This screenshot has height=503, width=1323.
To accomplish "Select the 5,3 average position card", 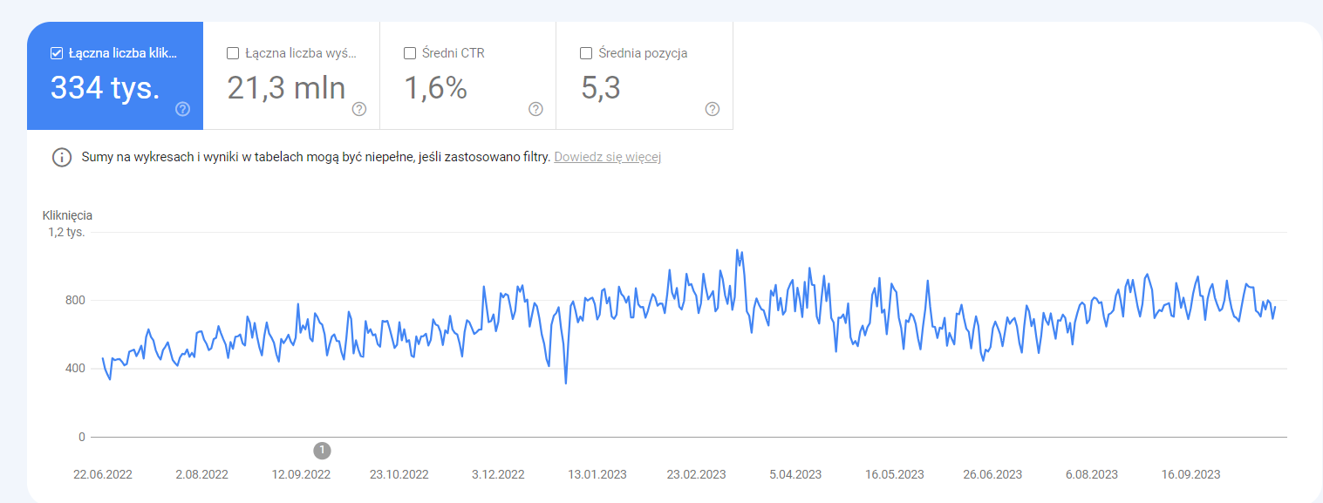I will coord(644,76).
